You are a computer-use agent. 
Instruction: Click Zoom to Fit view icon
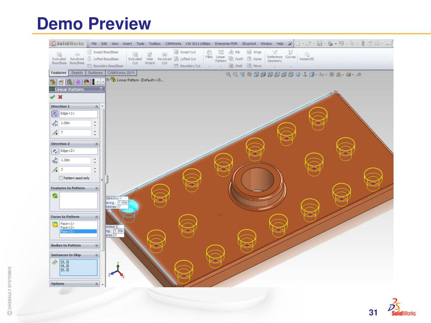click(228, 74)
